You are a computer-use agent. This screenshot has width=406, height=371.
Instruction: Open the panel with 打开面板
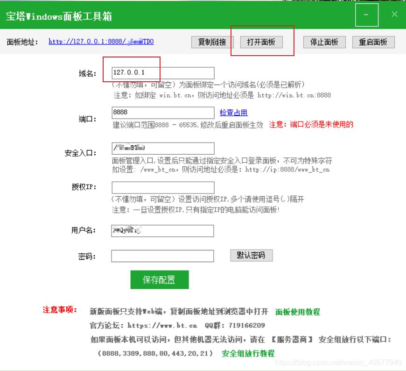point(261,42)
